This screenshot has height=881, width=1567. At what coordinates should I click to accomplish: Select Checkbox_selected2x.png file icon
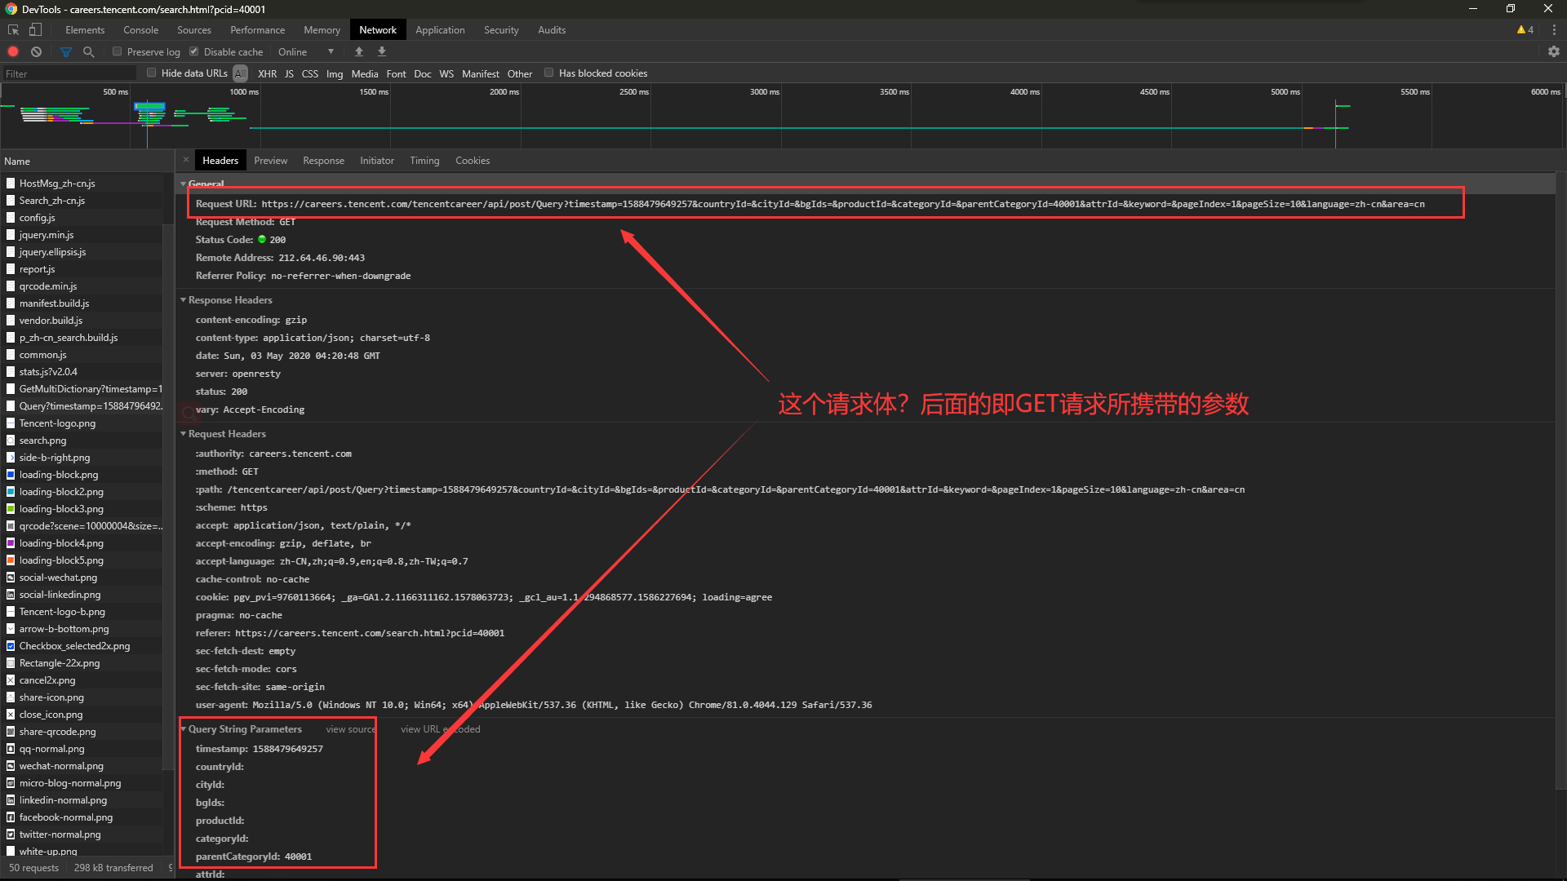point(11,646)
